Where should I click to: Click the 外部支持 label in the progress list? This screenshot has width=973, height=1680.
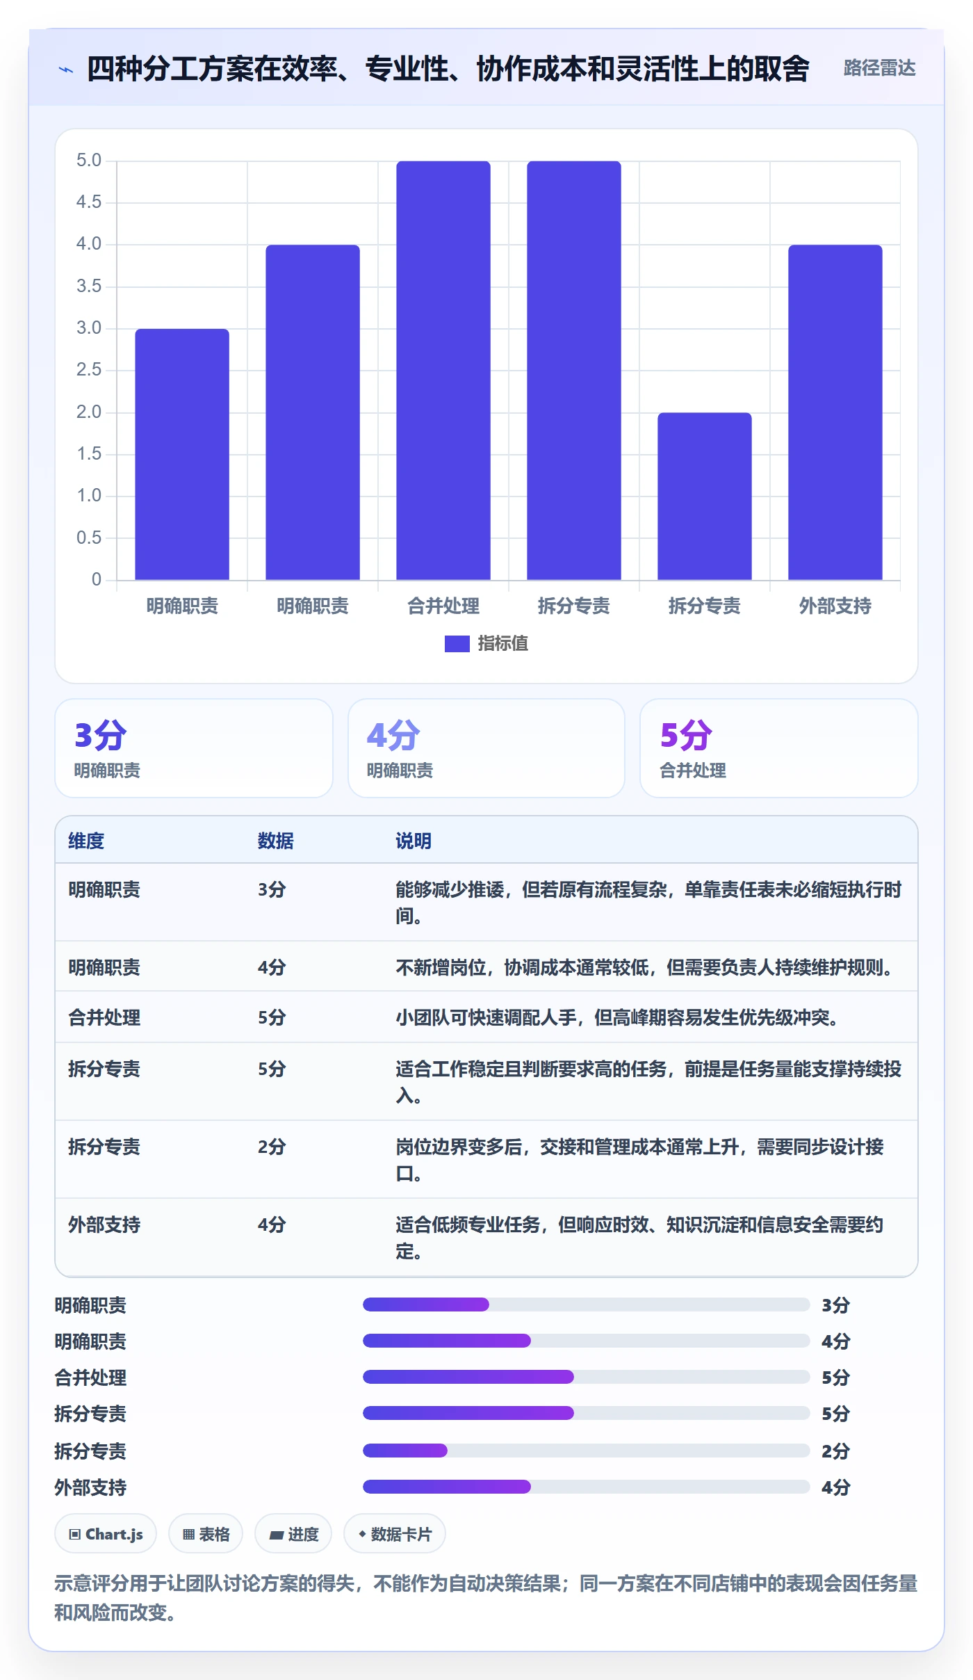click(x=90, y=1487)
